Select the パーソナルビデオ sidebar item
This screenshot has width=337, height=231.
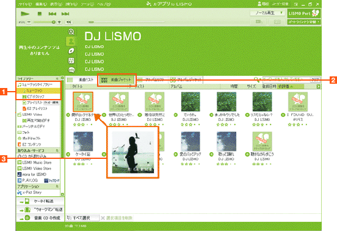click(31, 127)
